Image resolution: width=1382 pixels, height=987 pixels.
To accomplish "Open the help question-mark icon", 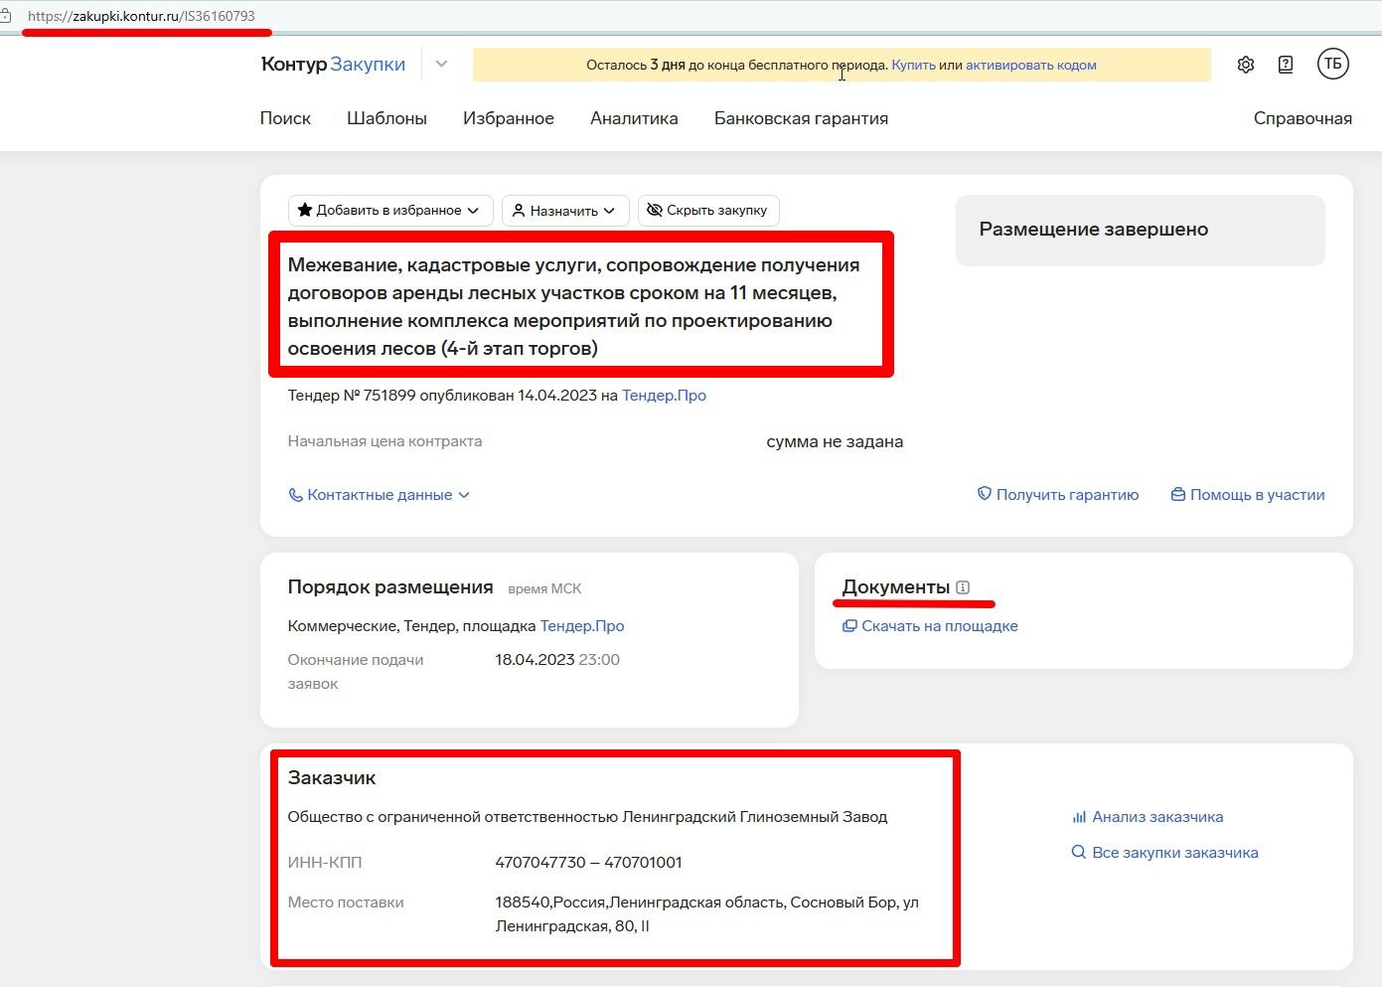I will coord(1286,65).
